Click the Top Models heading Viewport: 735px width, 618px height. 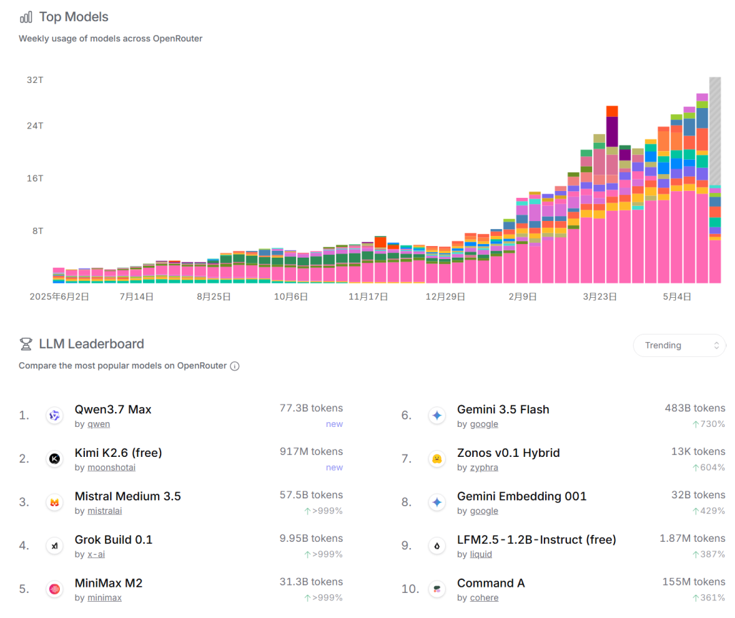[73, 17]
